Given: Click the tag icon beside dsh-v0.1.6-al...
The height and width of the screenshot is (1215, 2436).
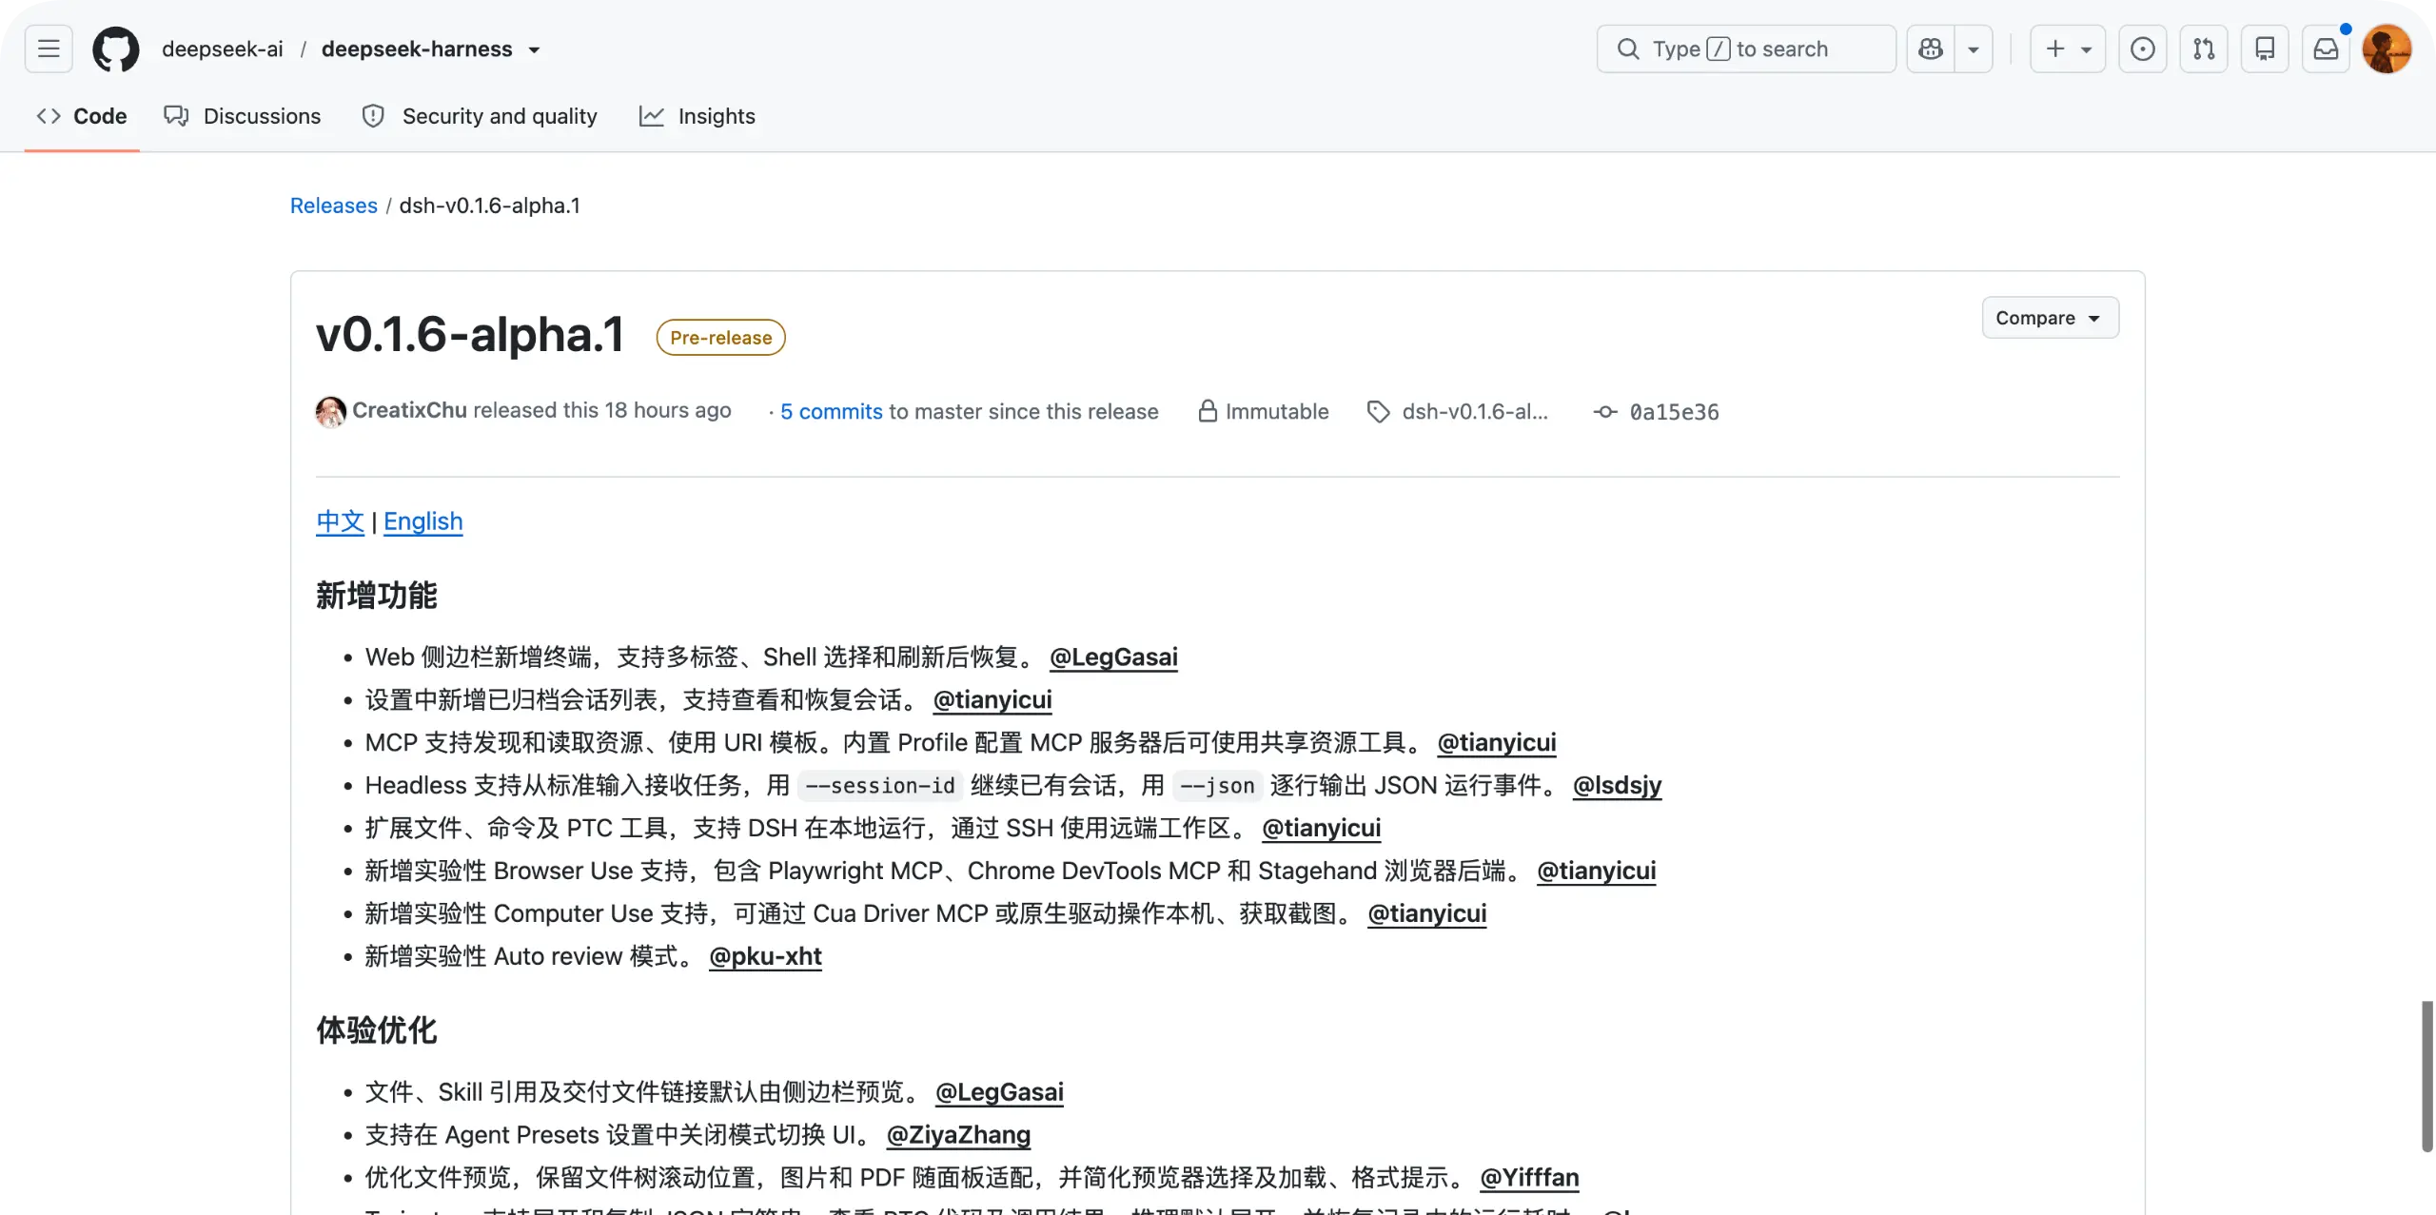Looking at the screenshot, I should coord(1378,411).
